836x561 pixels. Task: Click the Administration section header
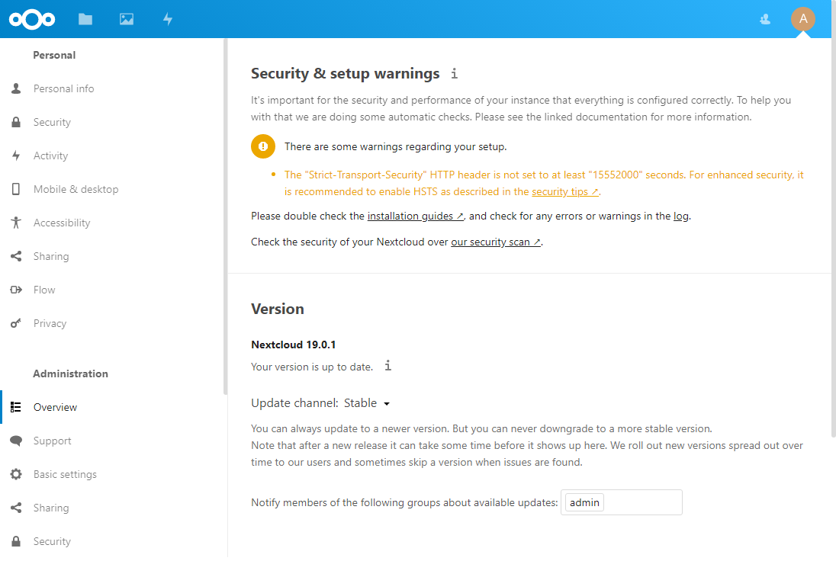pyautogui.click(x=70, y=373)
